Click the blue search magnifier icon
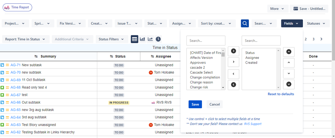The width and height of the screenshot is (335, 138). [245, 23]
